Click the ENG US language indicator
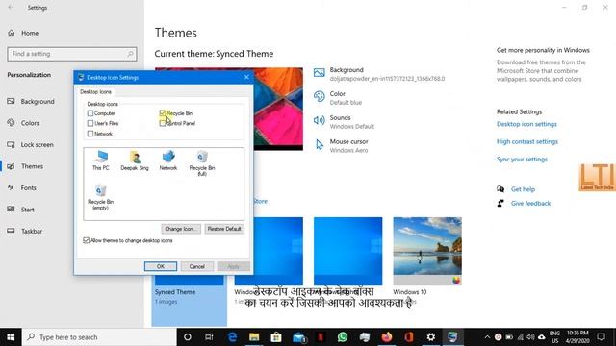Screen dimensions: 616x346 point(554,337)
